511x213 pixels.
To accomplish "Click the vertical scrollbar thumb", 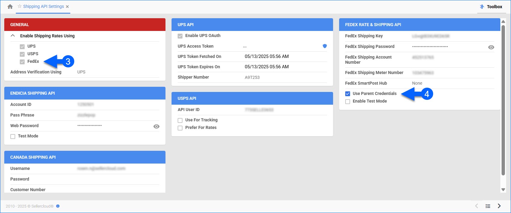I will pyautogui.click(x=503, y=100).
